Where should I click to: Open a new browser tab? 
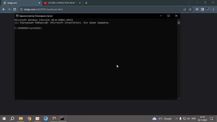coord(86,3)
